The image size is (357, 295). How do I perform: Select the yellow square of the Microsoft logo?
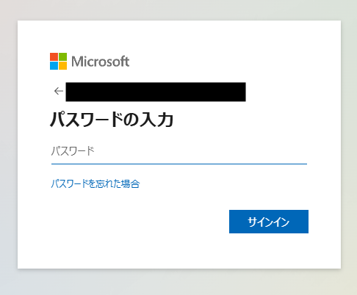pyautogui.click(x=62, y=65)
